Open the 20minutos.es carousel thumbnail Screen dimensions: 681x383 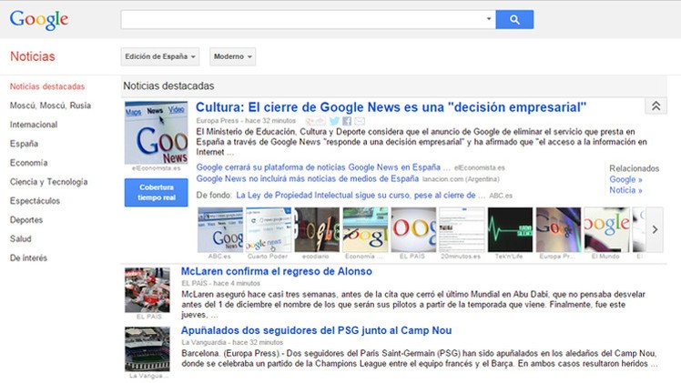[x=462, y=229]
